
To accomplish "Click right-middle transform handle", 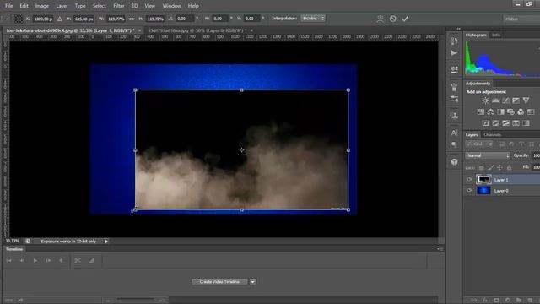I will pyautogui.click(x=348, y=150).
